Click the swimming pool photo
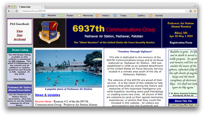204x116 pixels. (69, 69)
